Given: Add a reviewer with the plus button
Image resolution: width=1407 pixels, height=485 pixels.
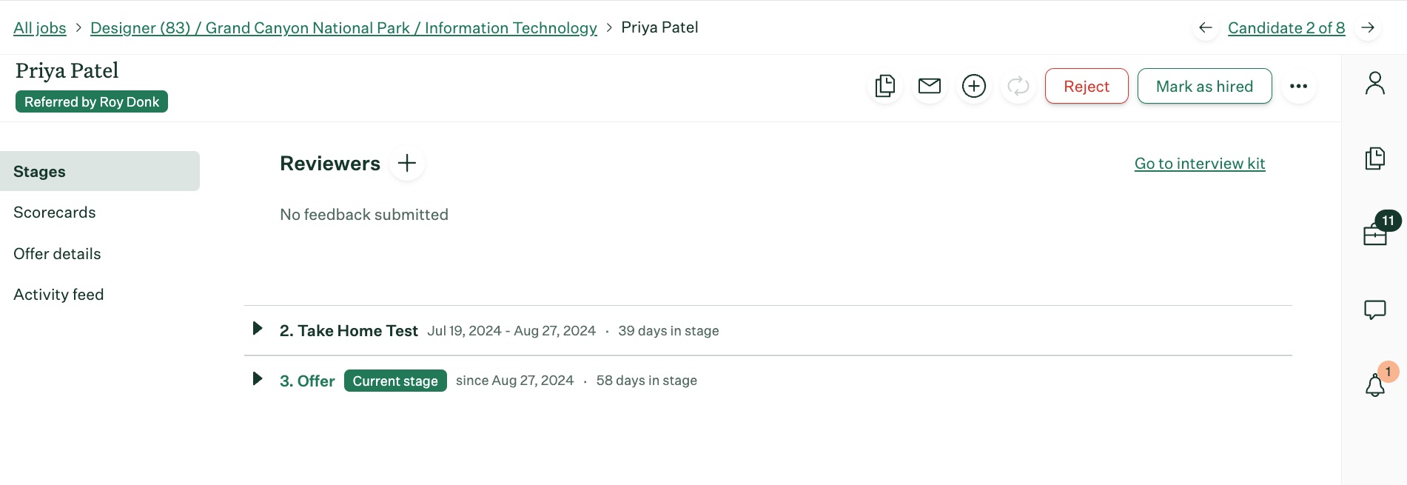Looking at the screenshot, I should click(x=407, y=163).
